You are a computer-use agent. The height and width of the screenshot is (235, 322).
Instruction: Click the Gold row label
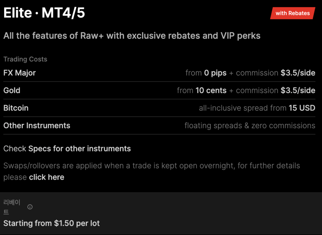coord(12,90)
